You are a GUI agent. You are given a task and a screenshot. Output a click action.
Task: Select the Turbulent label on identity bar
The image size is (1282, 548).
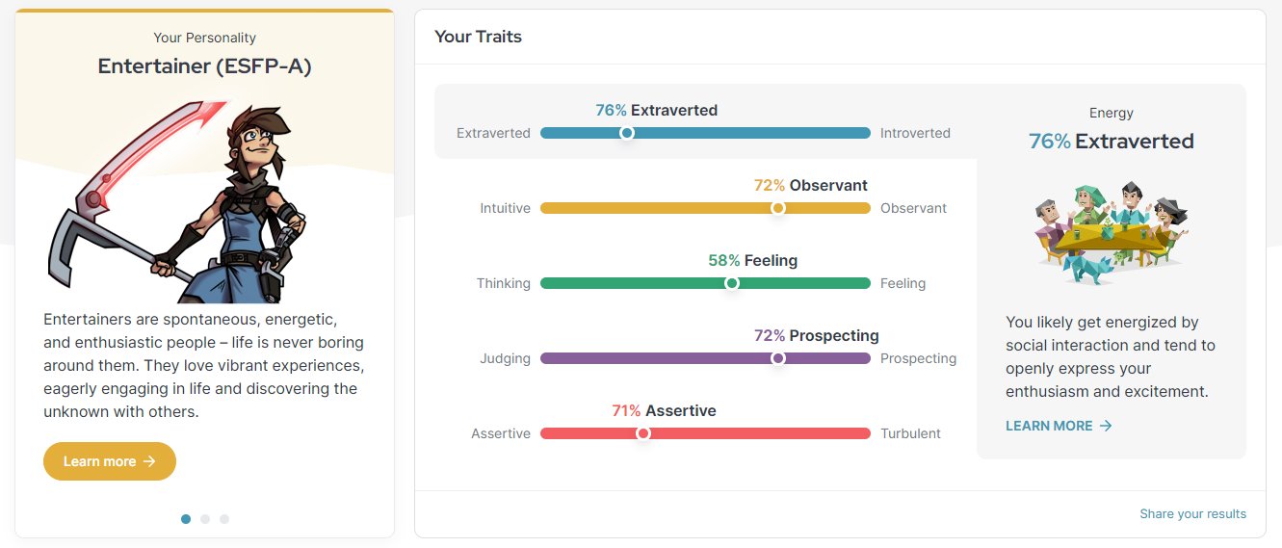pyautogui.click(x=910, y=433)
